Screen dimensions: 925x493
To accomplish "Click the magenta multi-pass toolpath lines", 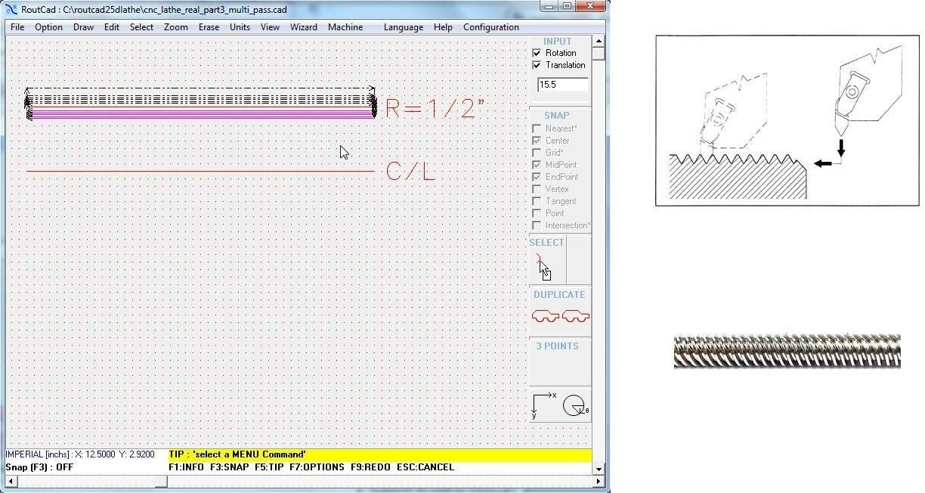I will click(x=200, y=114).
